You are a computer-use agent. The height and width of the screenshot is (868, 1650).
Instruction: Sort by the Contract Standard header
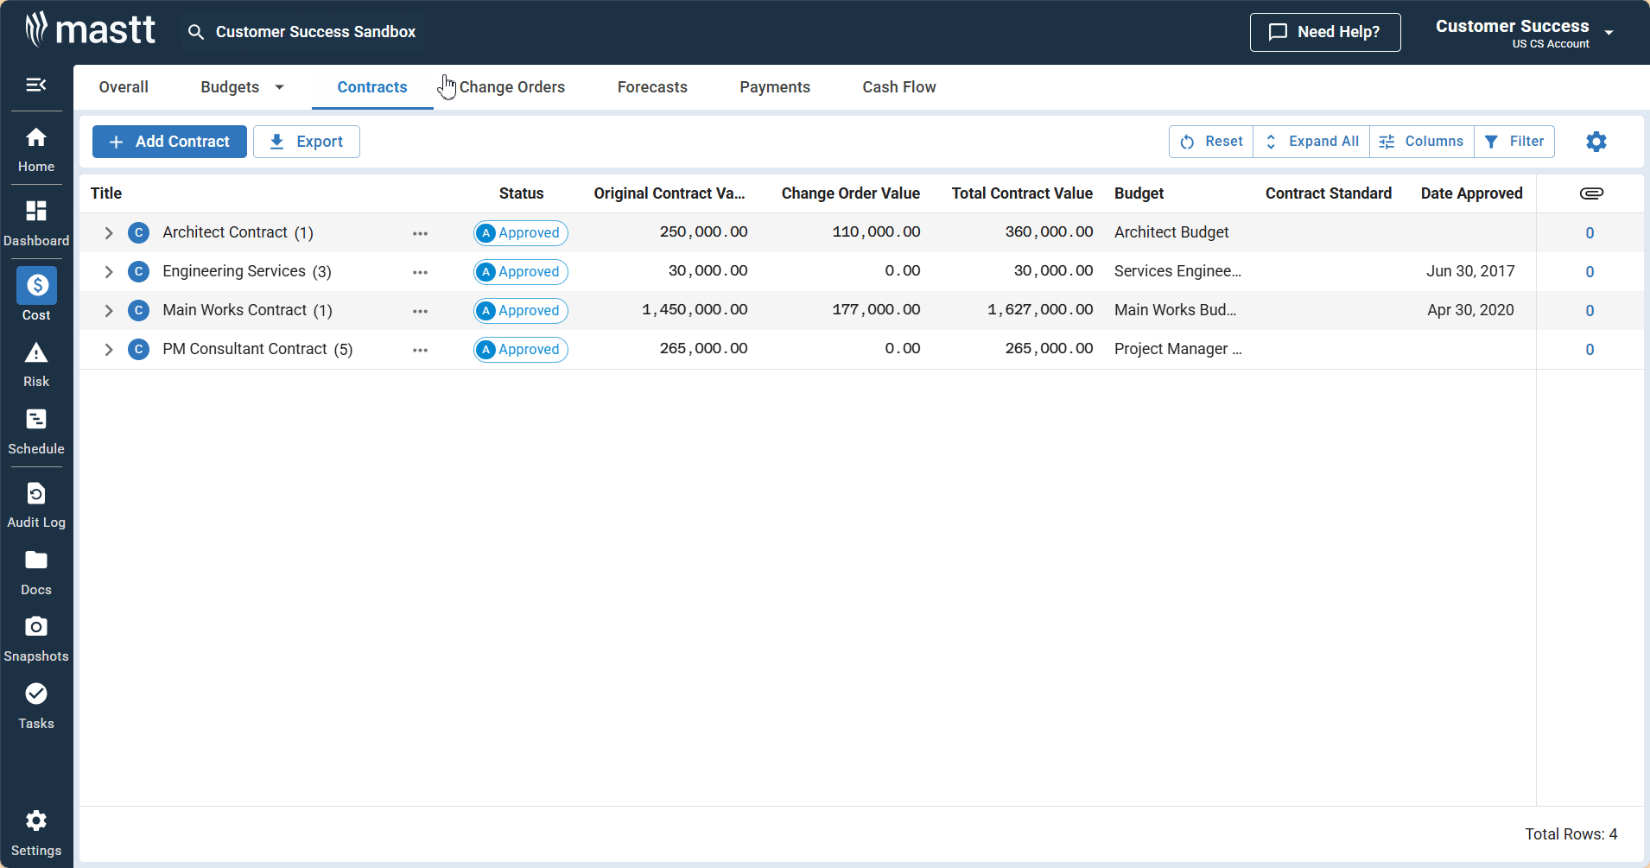pyautogui.click(x=1329, y=193)
